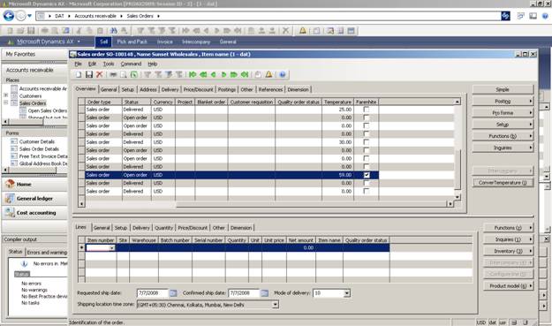Click Accounts receivable in the address breadcrumb
This screenshot has height=326, width=552.
pyautogui.click(x=95, y=16)
